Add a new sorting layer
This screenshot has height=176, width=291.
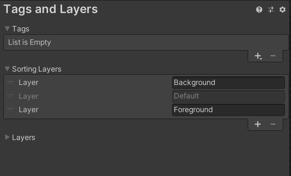pyautogui.click(x=258, y=124)
